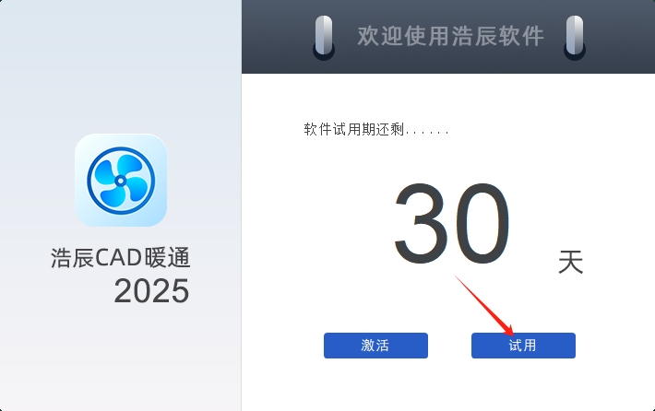Click the right calendar binder ring
This screenshot has width=655, height=411.
coord(575,38)
